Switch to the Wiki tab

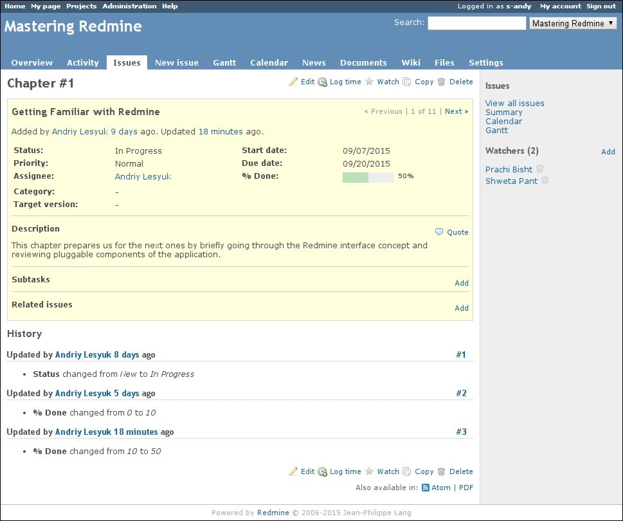coord(410,62)
